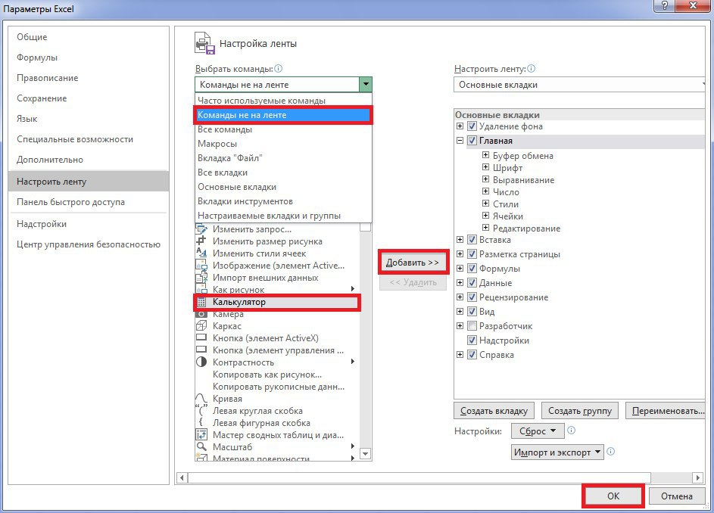714x513 pixels.
Task: Click the icon beside Изменить стили ячеек
Action: click(x=201, y=253)
